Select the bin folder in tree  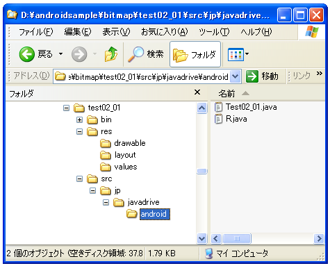coord(106,119)
